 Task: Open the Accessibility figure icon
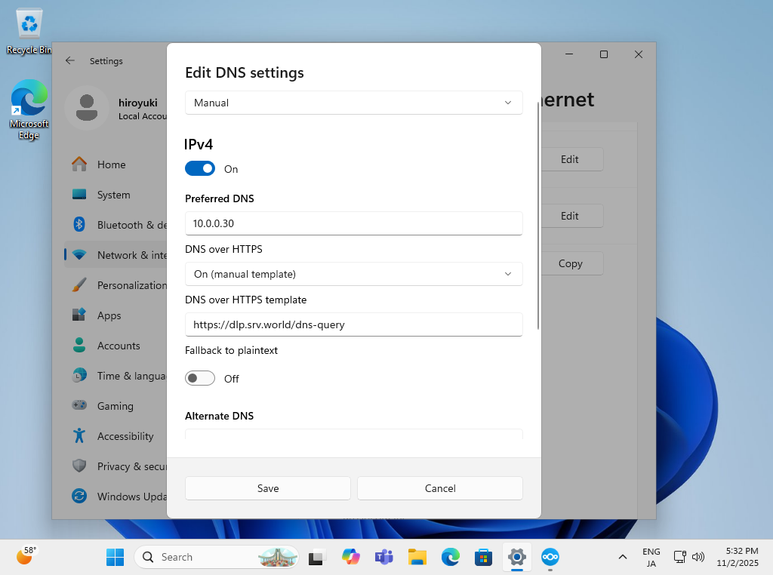(x=79, y=436)
